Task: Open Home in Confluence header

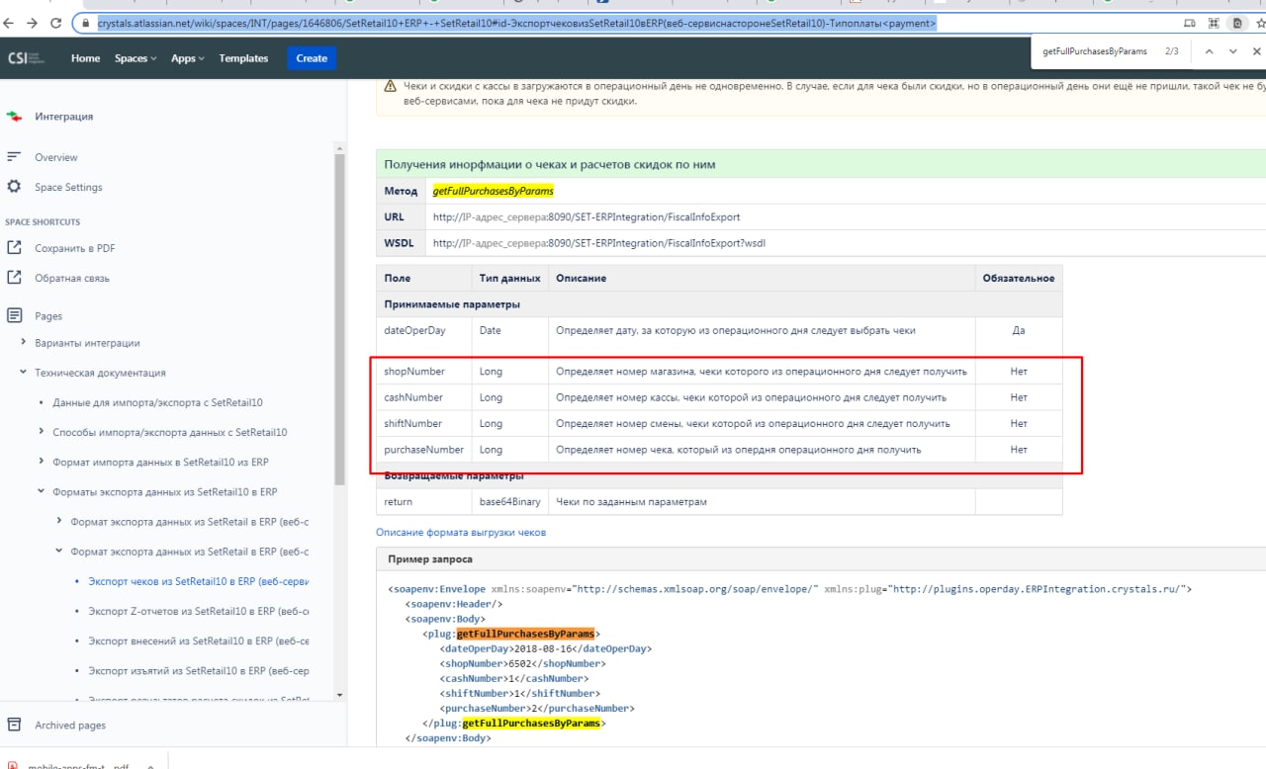Action: click(85, 58)
